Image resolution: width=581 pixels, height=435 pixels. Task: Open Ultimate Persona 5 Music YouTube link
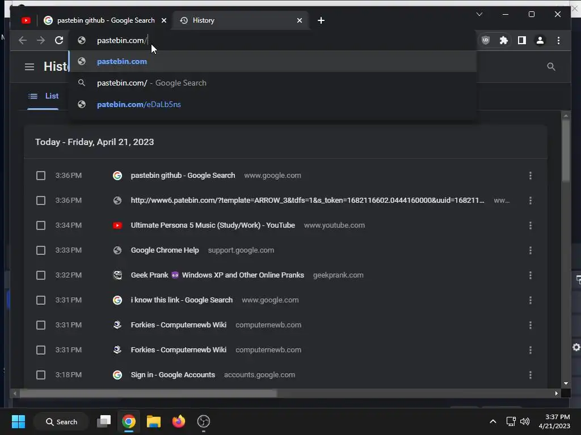[x=213, y=225]
